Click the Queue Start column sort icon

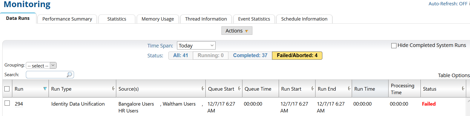coord(239,88)
